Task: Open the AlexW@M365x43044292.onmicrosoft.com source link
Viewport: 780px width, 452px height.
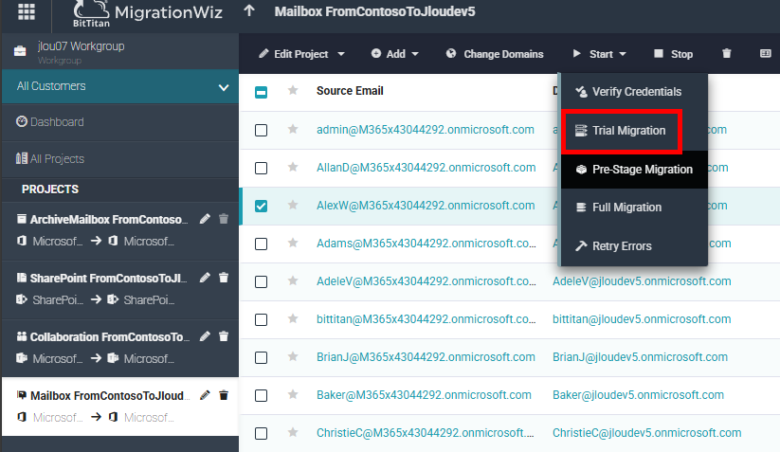Action: (x=426, y=206)
